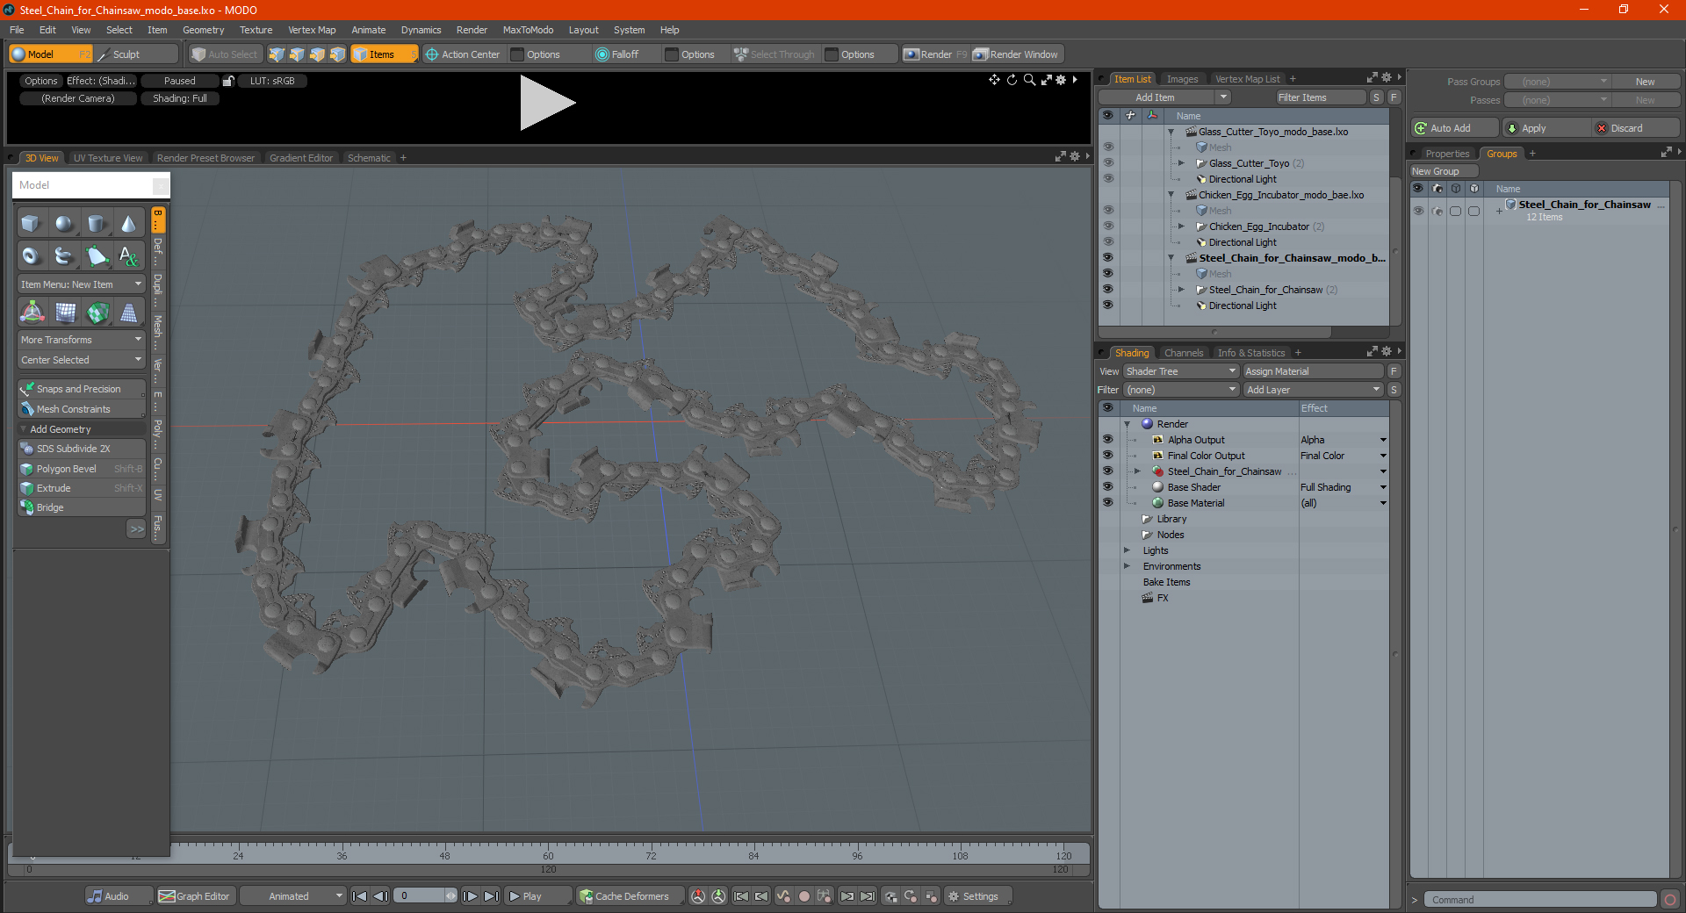
Task: Toggle visibility of Steel_Chain_for_Chainsaw item in Item List
Action: point(1107,290)
